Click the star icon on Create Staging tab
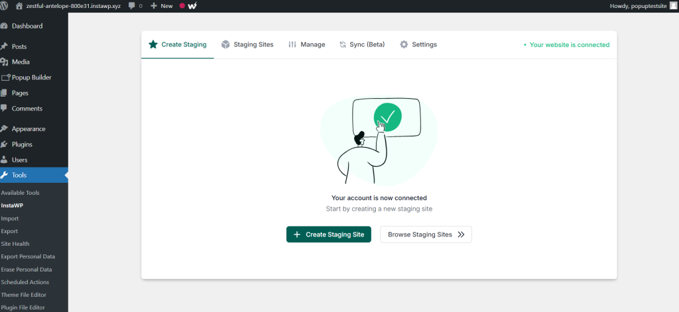 pyautogui.click(x=153, y=44)
